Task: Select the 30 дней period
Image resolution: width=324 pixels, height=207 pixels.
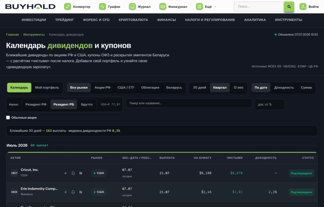Action: click(x=200, y=88)
